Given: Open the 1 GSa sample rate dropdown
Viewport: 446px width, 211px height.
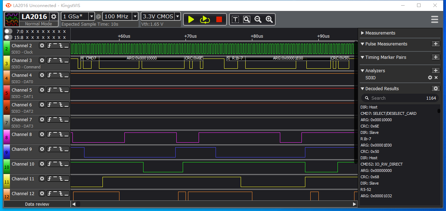Looking at the screenshot, I should (x=91, y=16).
